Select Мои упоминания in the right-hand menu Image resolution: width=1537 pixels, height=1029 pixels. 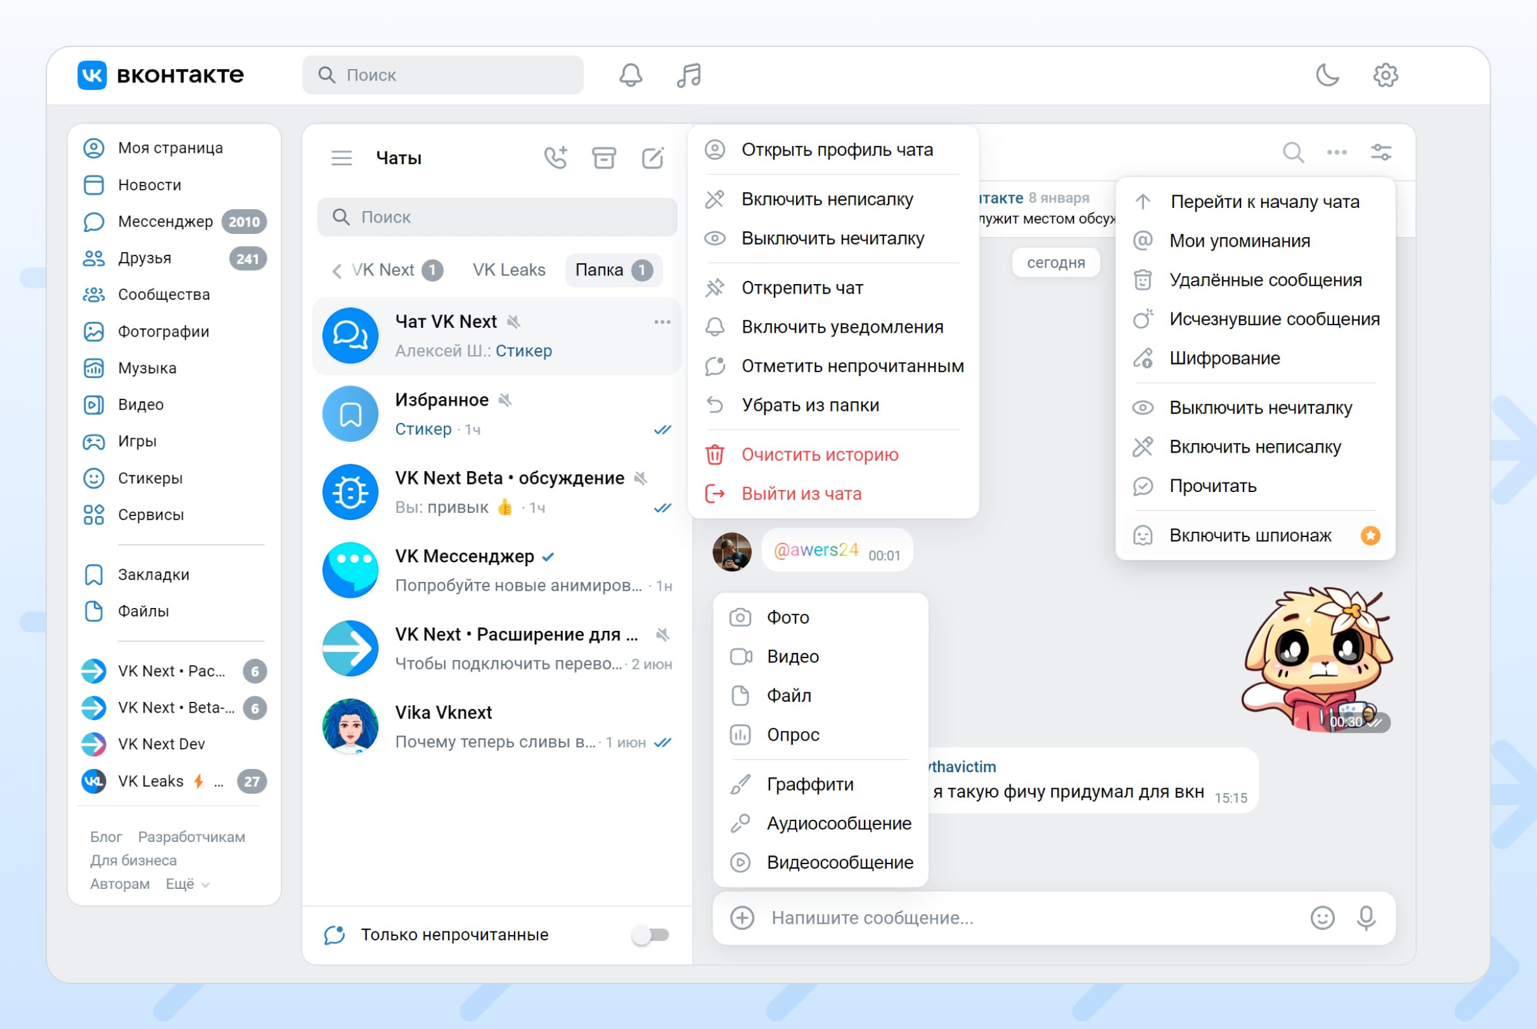1255,241
